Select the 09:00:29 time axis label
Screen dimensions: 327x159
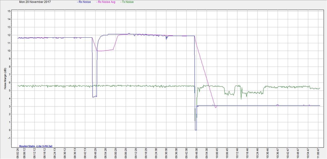116,152
